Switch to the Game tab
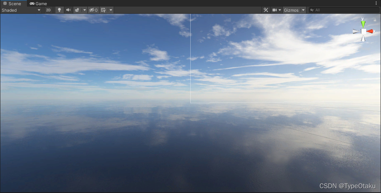This screenshot has width=381, height=193. [x=38, y=3]
